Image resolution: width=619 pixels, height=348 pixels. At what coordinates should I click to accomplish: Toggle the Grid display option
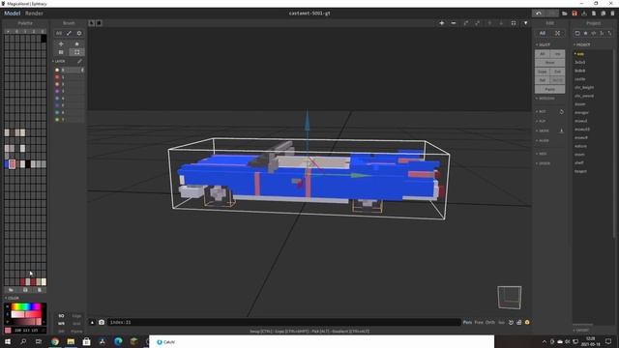pyautogui.click(x=76, y=324)
